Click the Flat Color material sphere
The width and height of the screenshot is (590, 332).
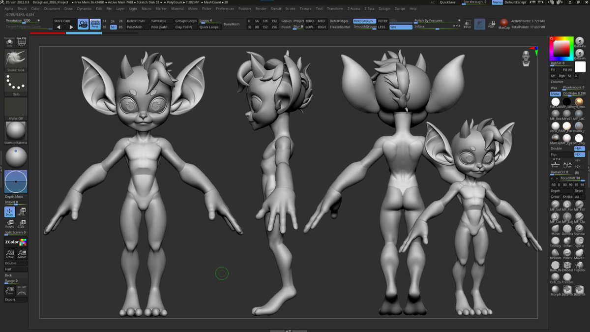[555, 102]
